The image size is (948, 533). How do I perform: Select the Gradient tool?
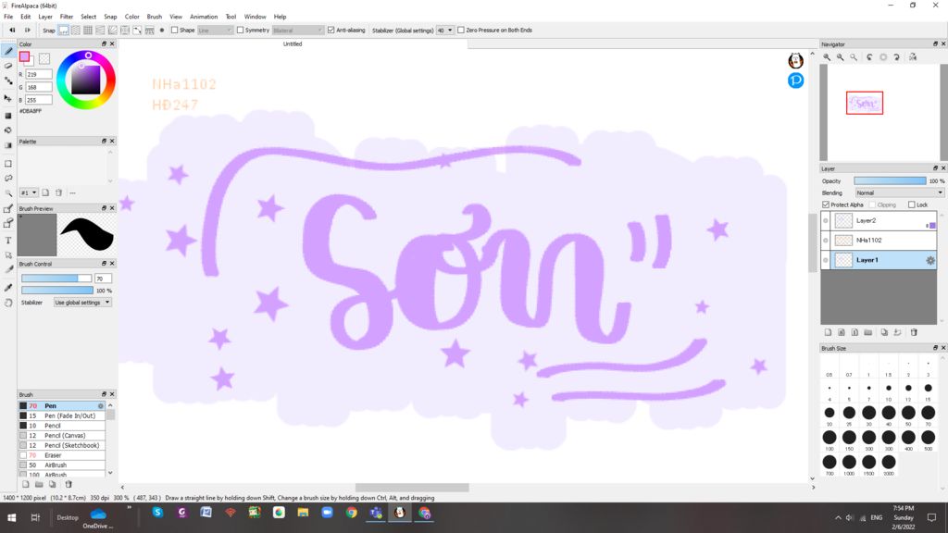pos(8,145)
